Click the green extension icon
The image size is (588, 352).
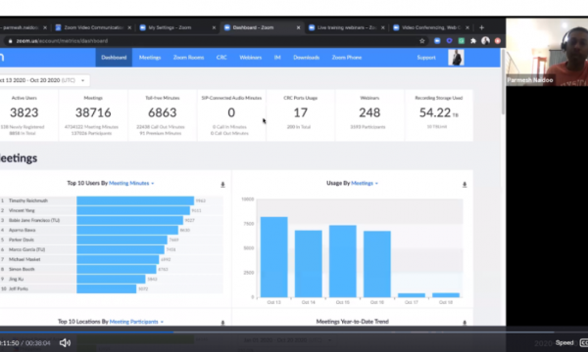click(462, 41)
